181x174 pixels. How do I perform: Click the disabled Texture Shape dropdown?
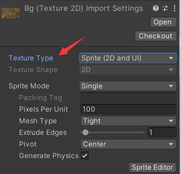point(128,70)
